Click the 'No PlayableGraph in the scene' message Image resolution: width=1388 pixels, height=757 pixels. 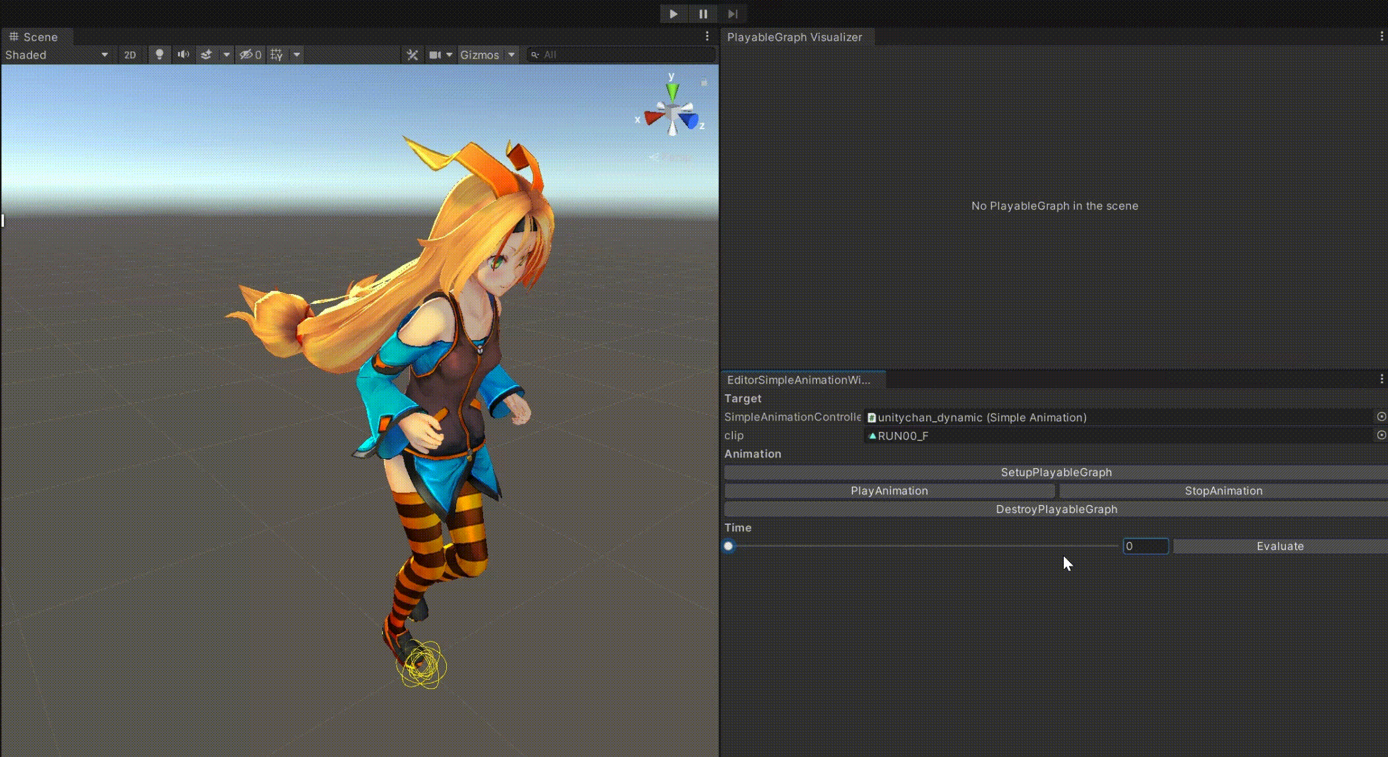pos(1055,206)
